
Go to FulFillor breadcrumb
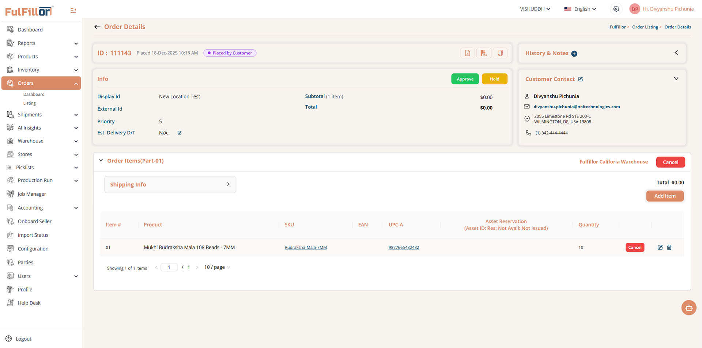(618, 27)
